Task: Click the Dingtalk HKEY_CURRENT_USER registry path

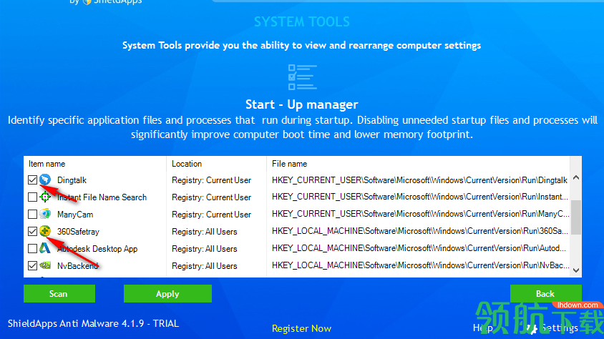Action: (x=419, y=180)
